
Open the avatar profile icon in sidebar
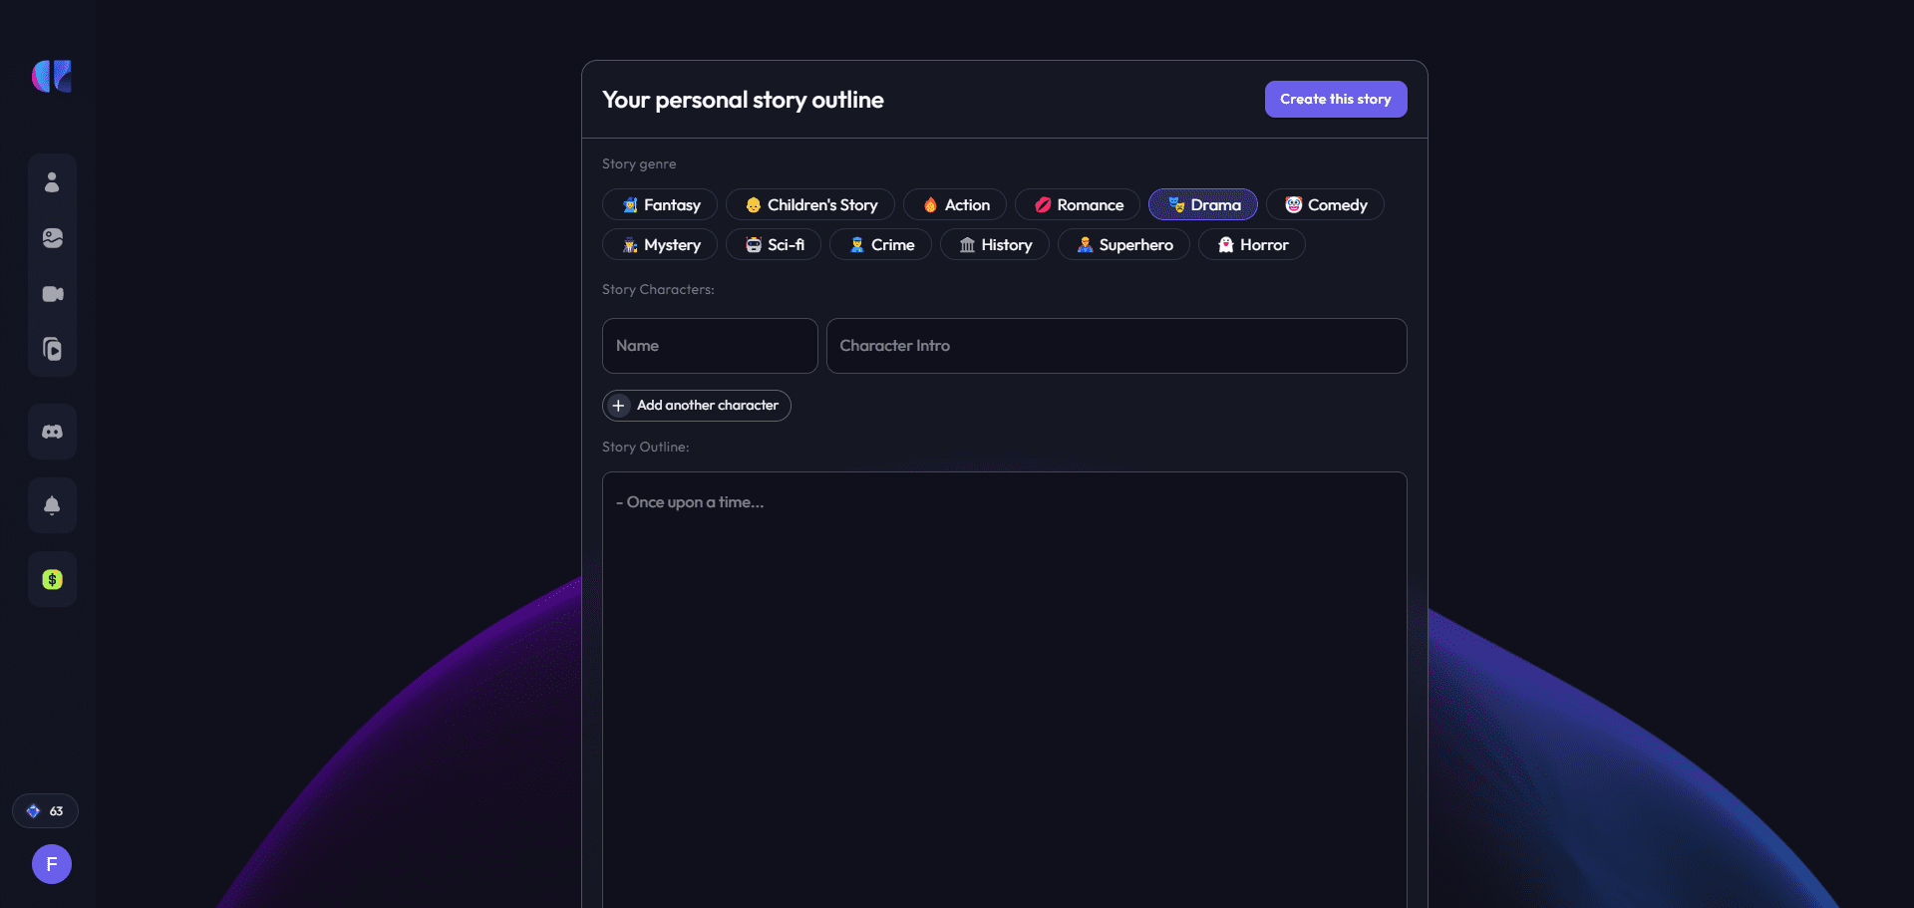pyautogui.click(x=52, y=182)
